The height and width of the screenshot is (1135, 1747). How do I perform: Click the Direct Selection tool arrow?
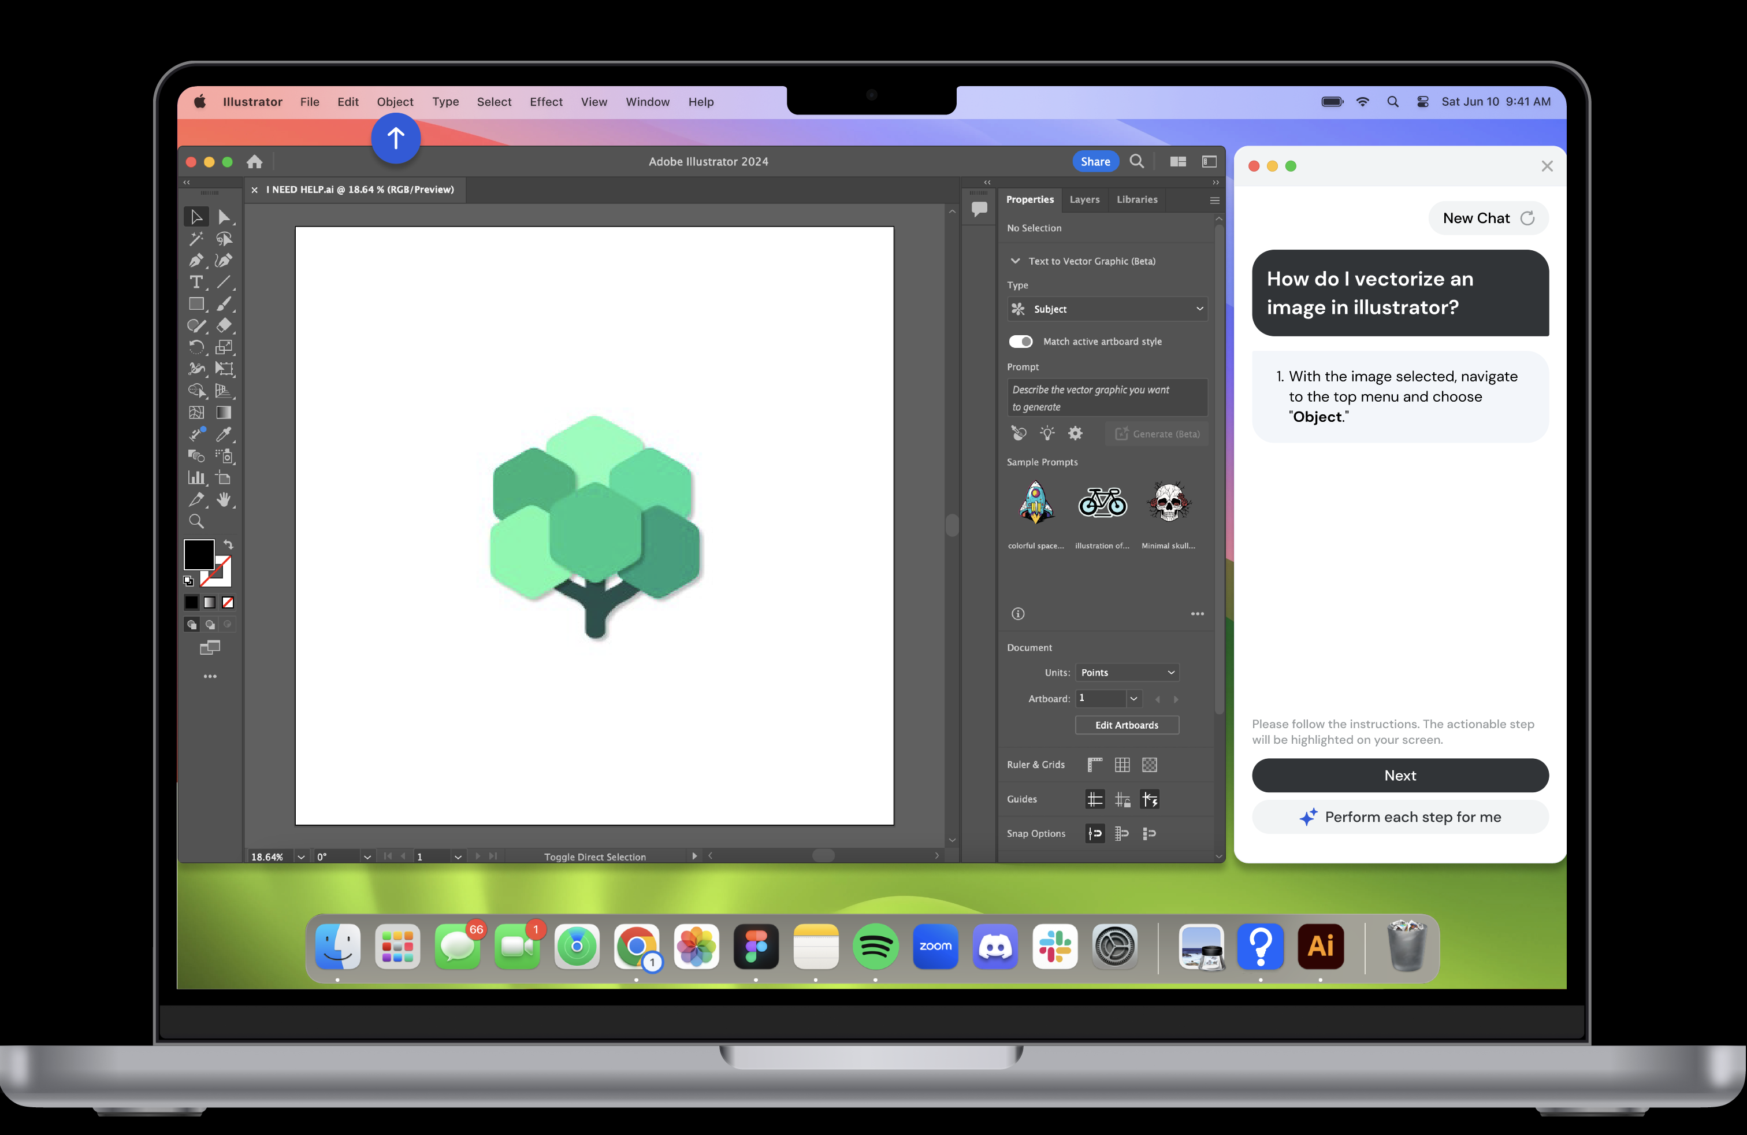click(224, 217)
